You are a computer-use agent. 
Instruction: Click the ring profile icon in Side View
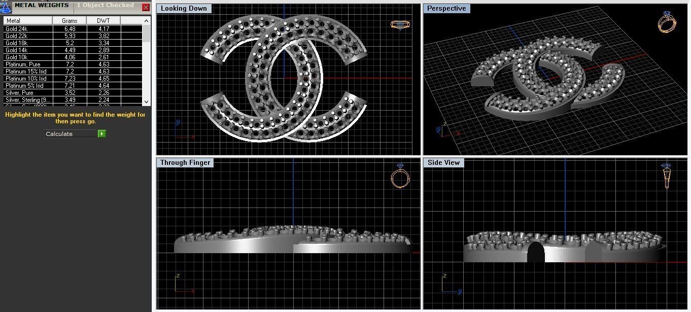coord(667,176)
